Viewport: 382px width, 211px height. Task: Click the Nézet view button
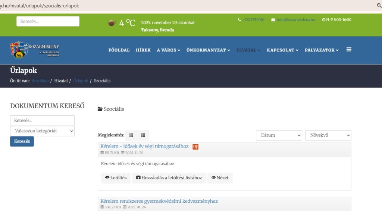pyautogui.click(x=220, y=178)
